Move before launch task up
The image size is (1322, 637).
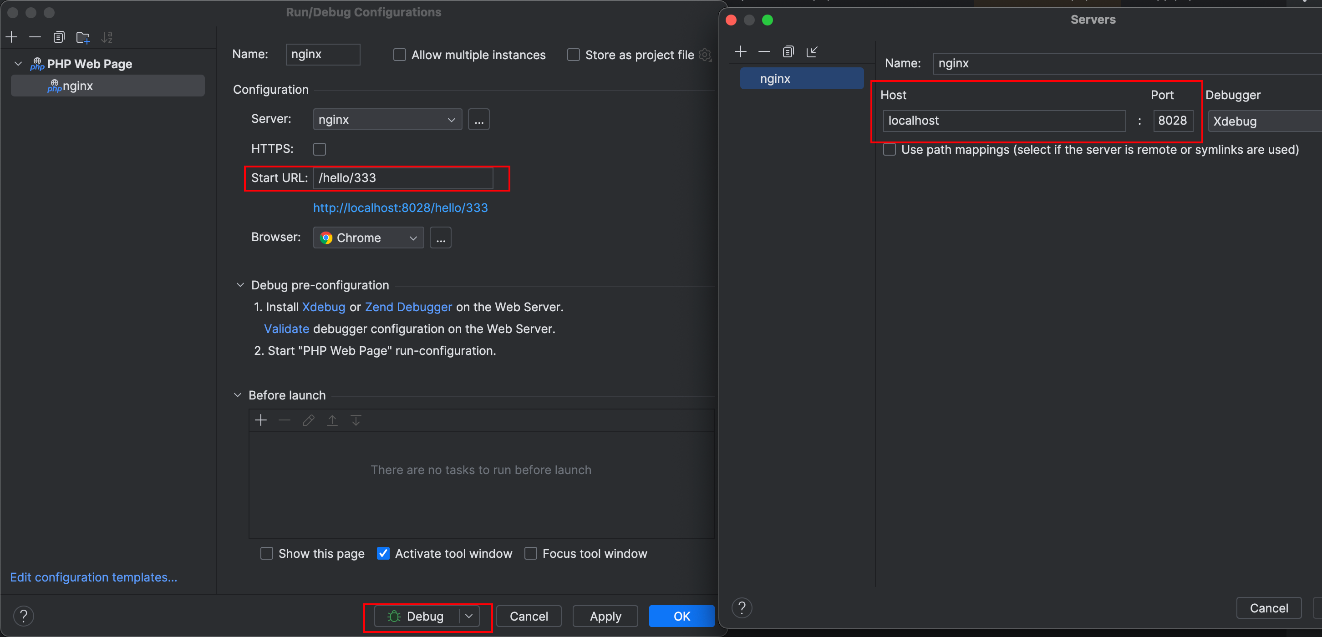(x=332, y=420)
